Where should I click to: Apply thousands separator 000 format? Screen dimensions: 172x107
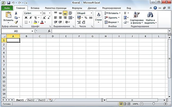point(91,18)
